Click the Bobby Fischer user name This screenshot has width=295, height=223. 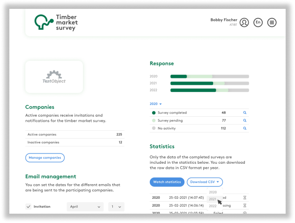click(224, 20)
